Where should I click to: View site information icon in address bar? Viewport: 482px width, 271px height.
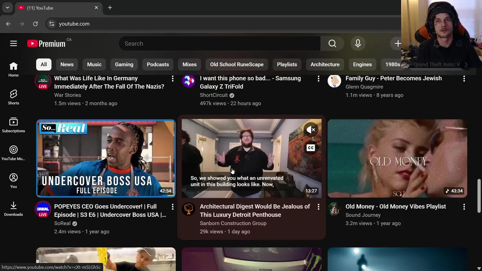click(x=52, y=24)
